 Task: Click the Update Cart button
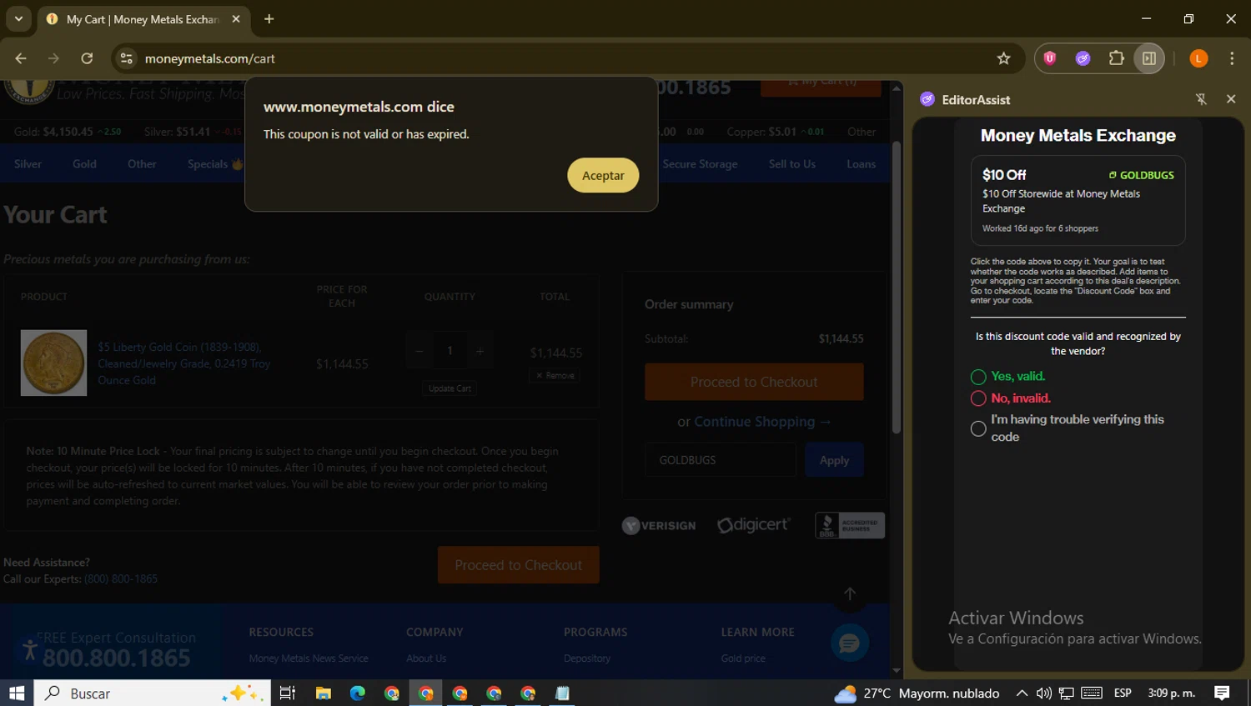coord(450,388)
